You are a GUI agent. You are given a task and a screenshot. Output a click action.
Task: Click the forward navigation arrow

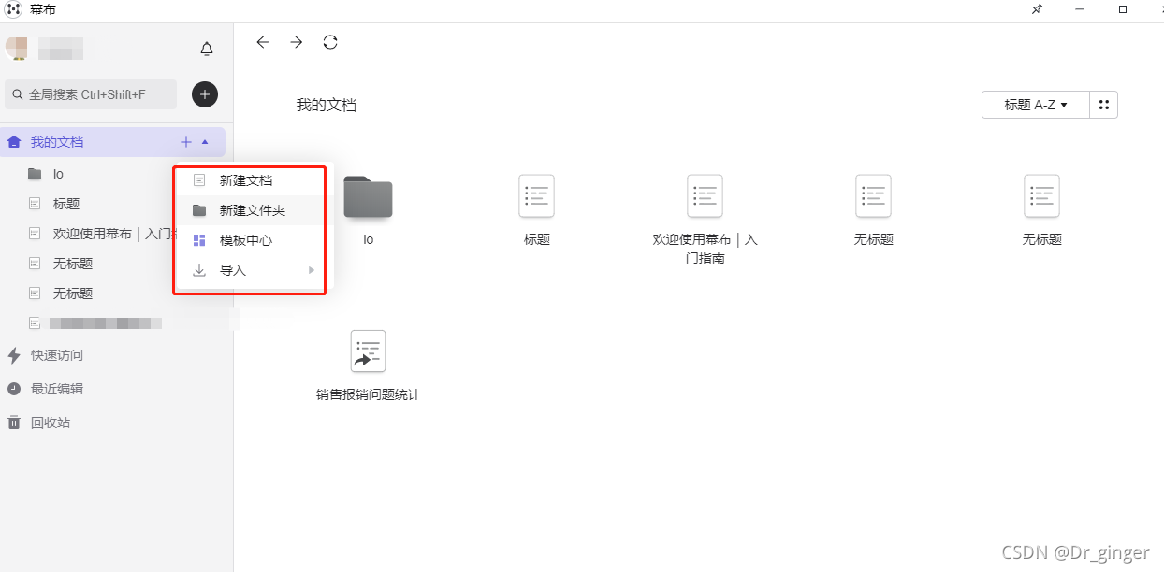pyautogui.click(x=297, y=42)
